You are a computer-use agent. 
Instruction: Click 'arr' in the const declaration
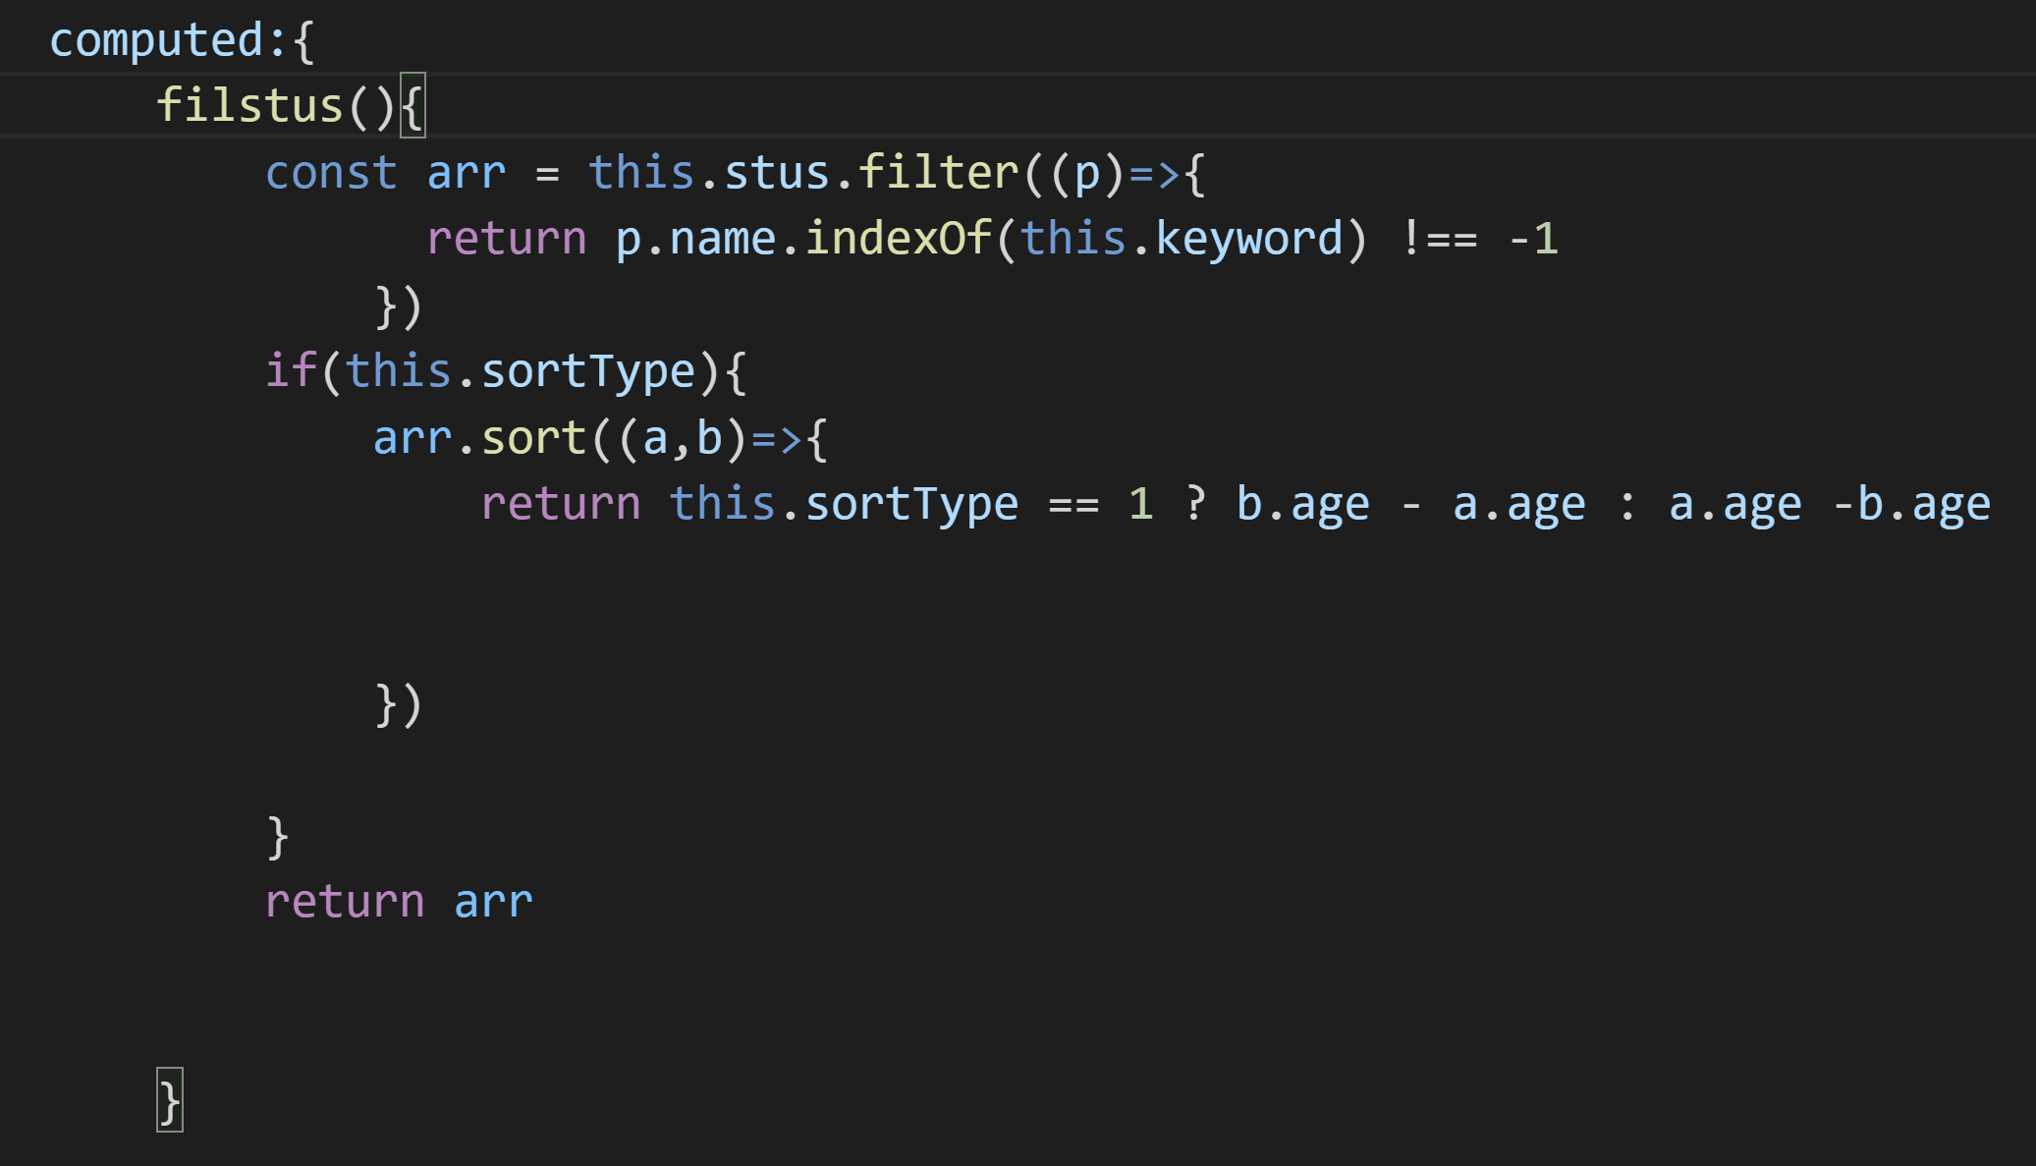click(467, 173)
